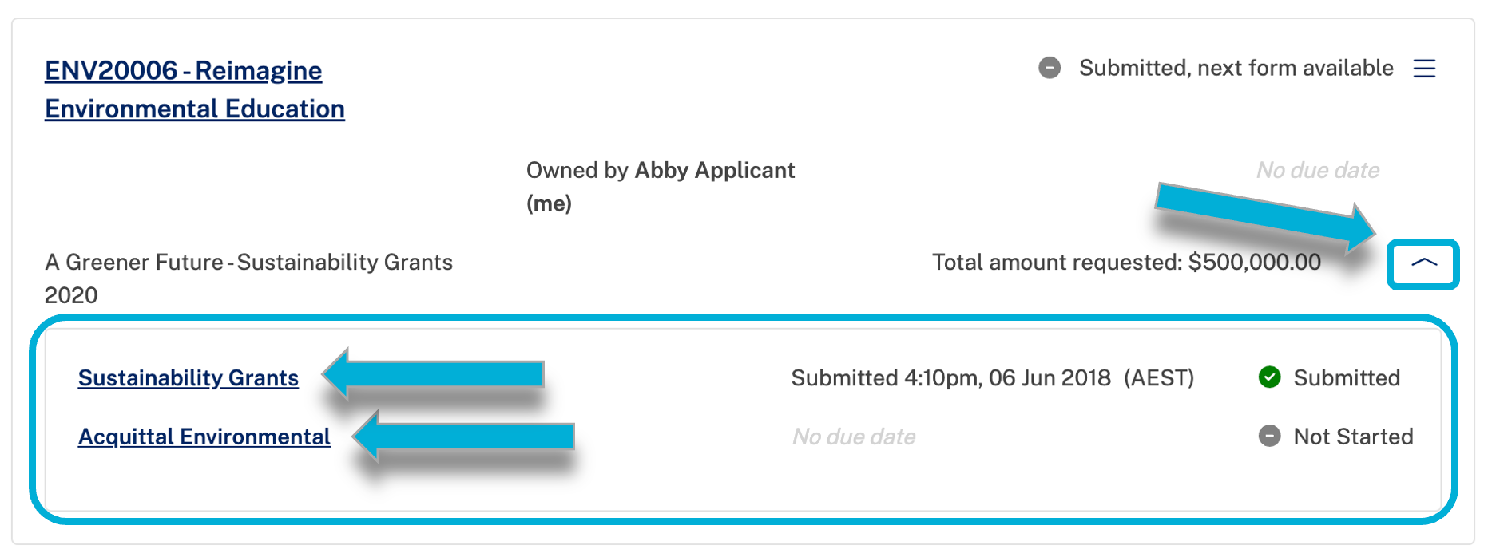Collapse the forms list with the chevron

point(1423,264)
